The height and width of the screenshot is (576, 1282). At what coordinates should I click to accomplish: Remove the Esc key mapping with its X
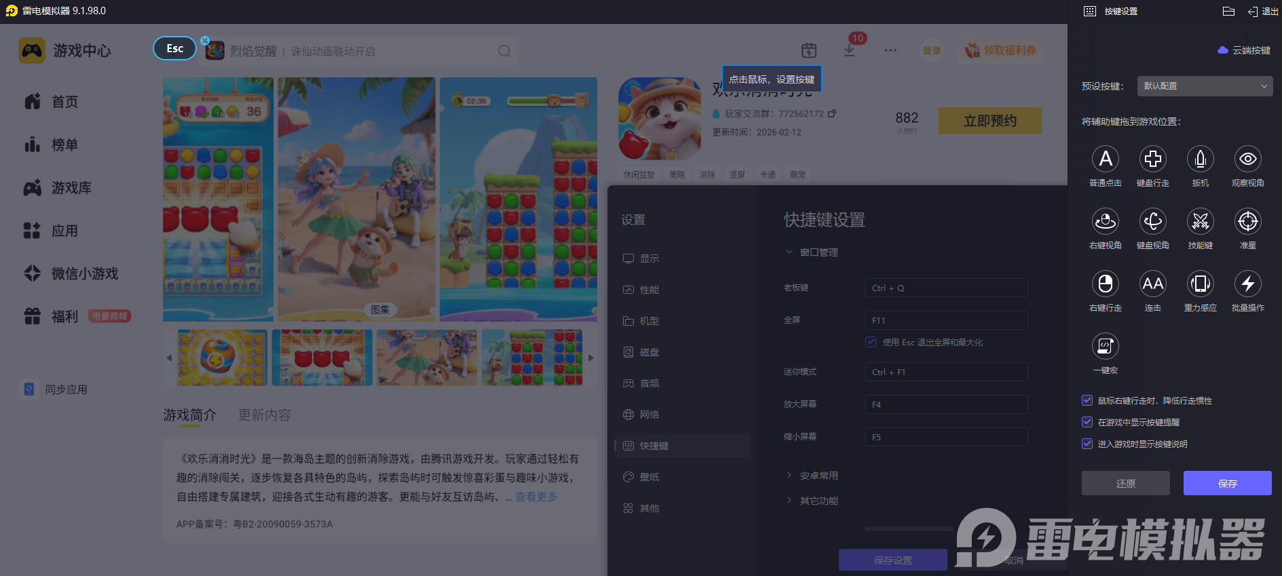point(205,41)
